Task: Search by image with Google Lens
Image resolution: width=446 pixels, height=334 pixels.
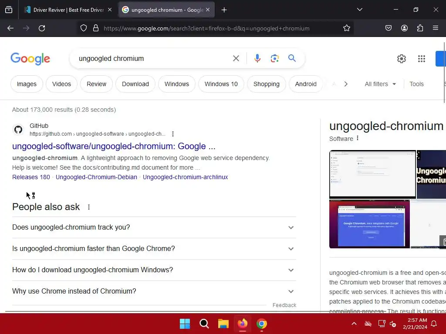Action: click(x=274, y=59)
